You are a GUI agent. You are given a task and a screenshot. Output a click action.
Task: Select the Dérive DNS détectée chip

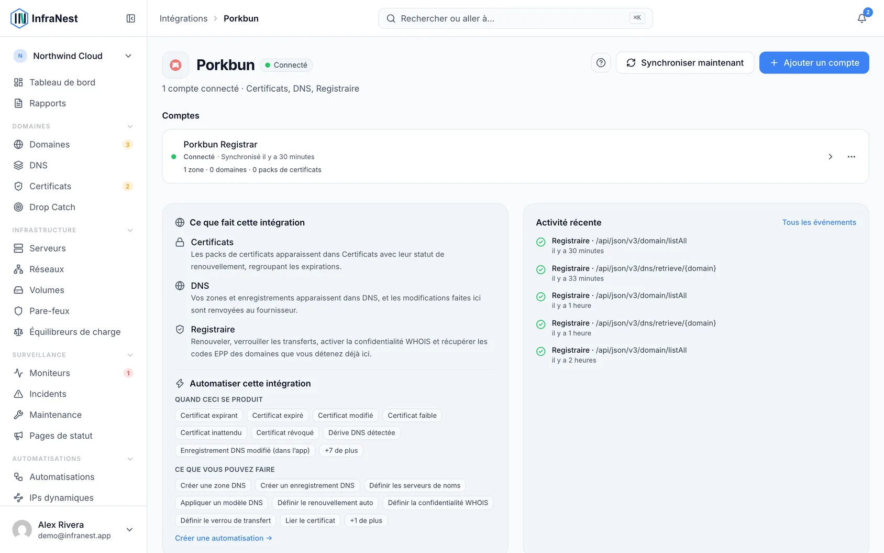coord(362,433)
